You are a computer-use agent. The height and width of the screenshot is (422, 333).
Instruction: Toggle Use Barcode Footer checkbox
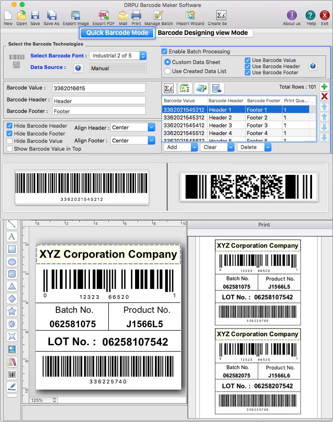[248, 72]
